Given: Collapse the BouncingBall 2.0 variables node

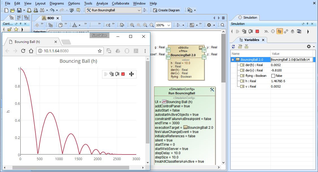Looking at the screenshot, I should click(233, 60).
